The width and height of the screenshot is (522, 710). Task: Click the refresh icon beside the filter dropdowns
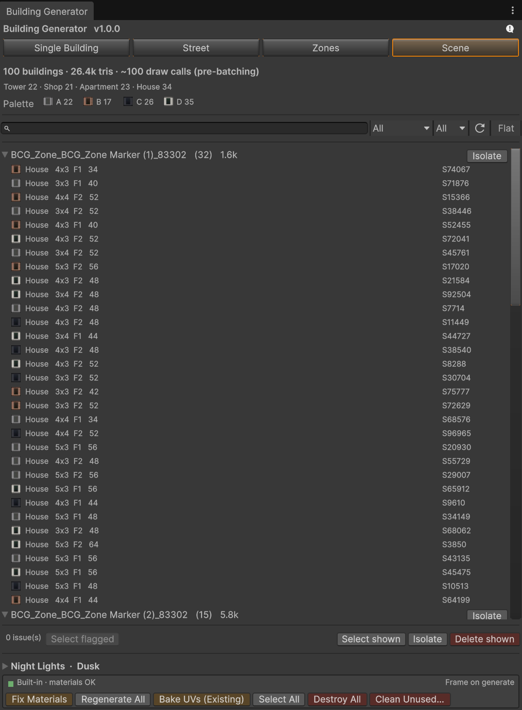[480, 128]
